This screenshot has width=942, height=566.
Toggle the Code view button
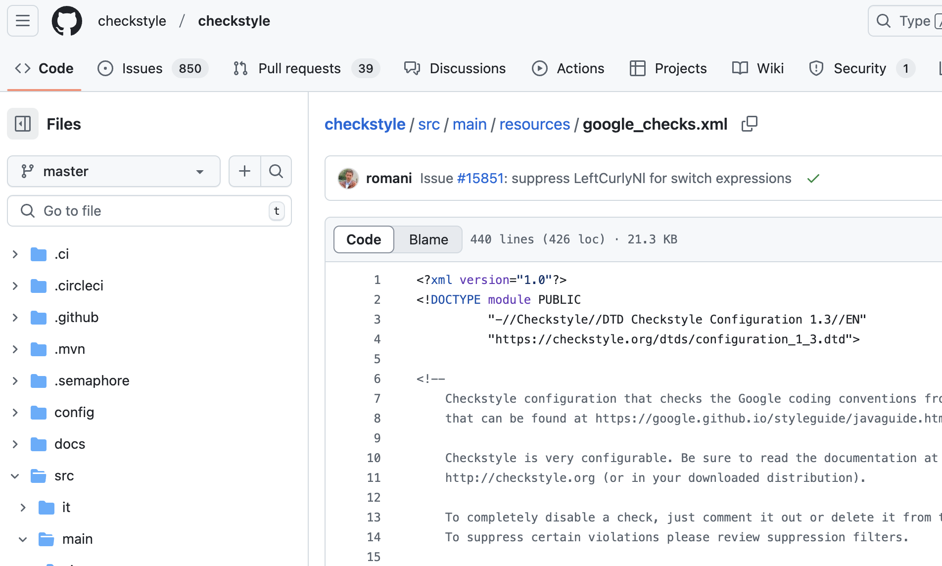coord(363,239)
